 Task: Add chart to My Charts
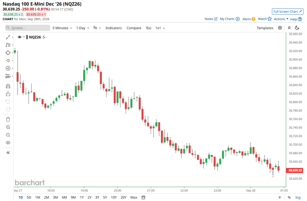pyautogui.click(x=230, y=19)
